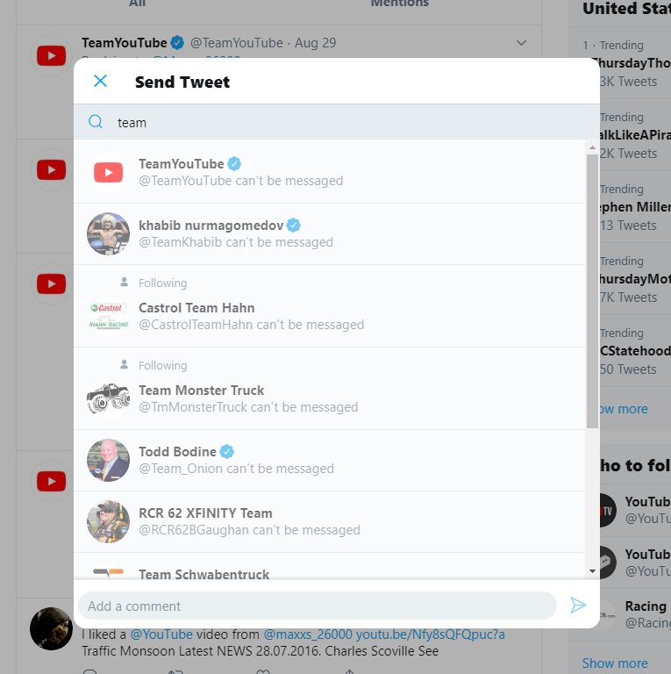Open TalkLikeAPirate trending topic
The image size is (671, 674).
pos(635,135)
